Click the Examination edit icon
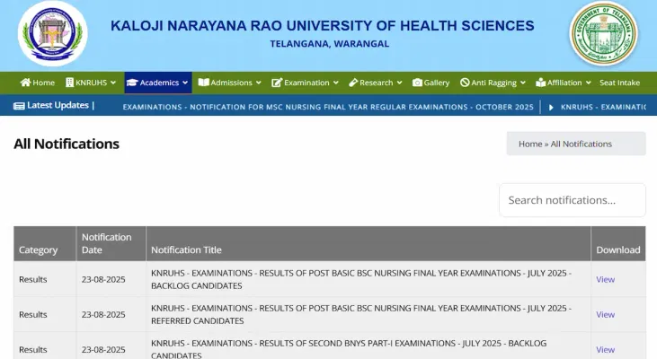Image resolution: width=657 pixels, height=359 pixels. (277, 83)
